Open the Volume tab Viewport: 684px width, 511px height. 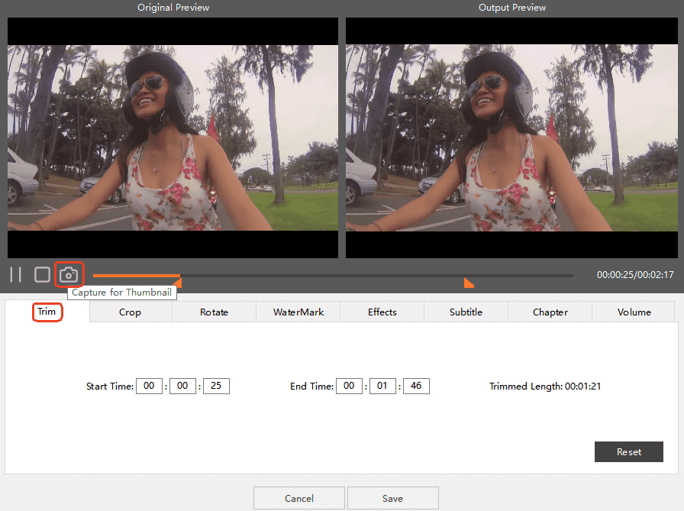click(x=634, y=312)
